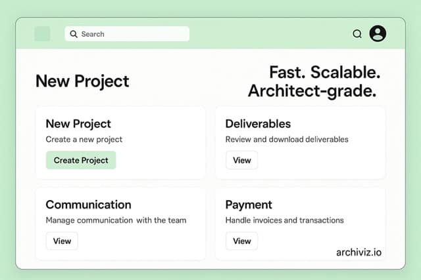Click the search icon beside profile avatar
Image resolution: width=421 pixels, height=280 pixels.
coord(357,34)
